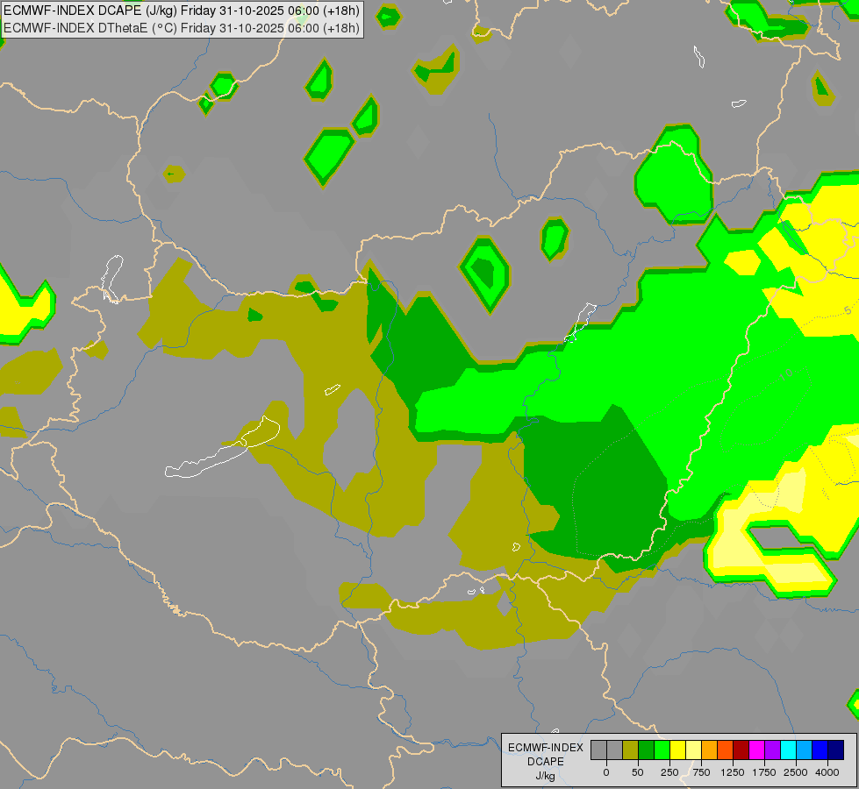
Task: Select the pale yellow legend swatch
Action: [693, 750]
